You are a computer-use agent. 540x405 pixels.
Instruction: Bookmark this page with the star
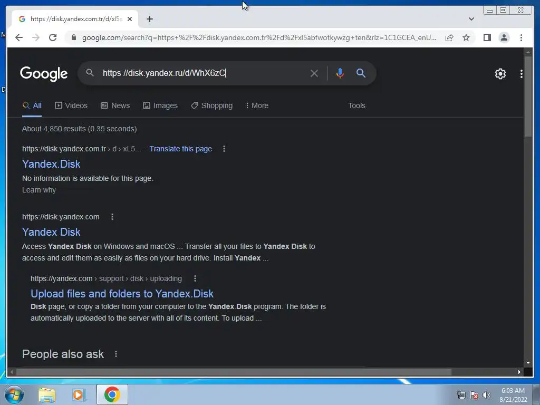[x=466, y=37]
